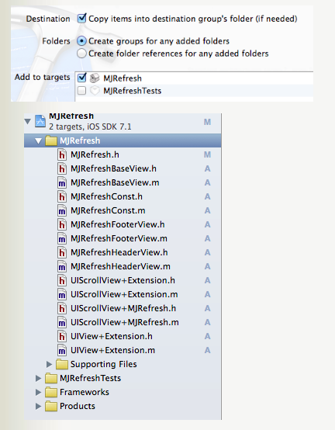Select the Frameworks group label
Viewport: 335px width, 430px height.
tap(85, 392)
